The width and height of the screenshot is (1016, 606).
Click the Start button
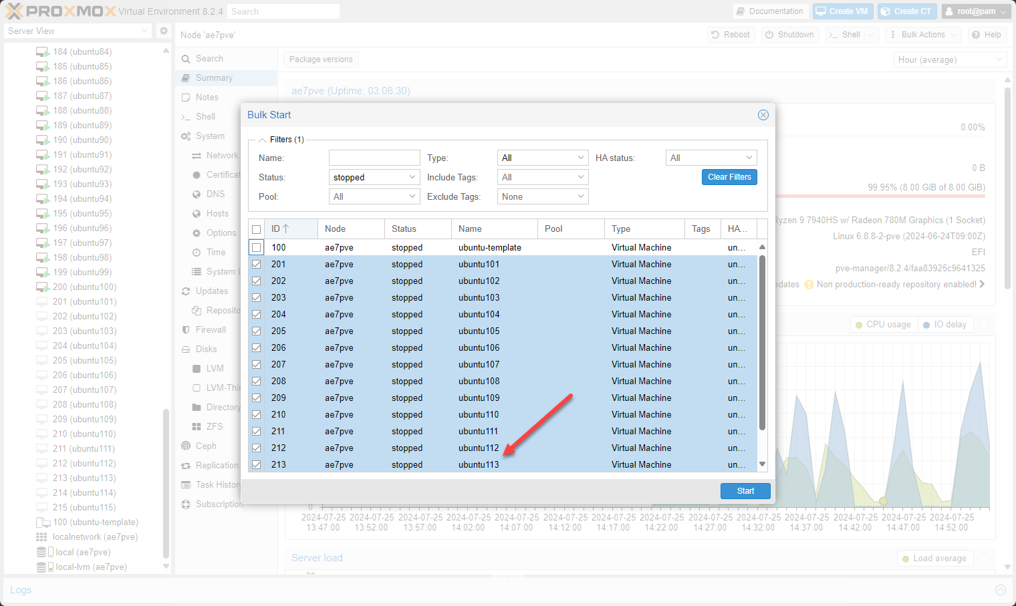(x=745, y=491)
